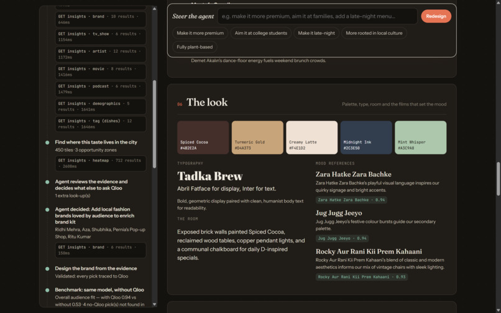This screenshot has height=313, width=501.
Task: Select the Mint Whisper color swatch
Action: 420,137
